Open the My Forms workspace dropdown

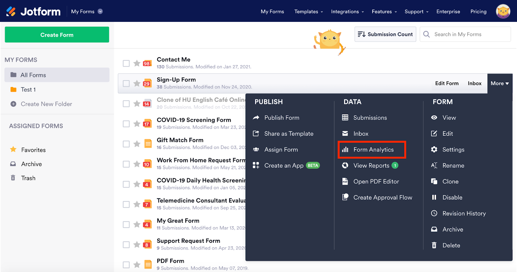coord(87,12)
